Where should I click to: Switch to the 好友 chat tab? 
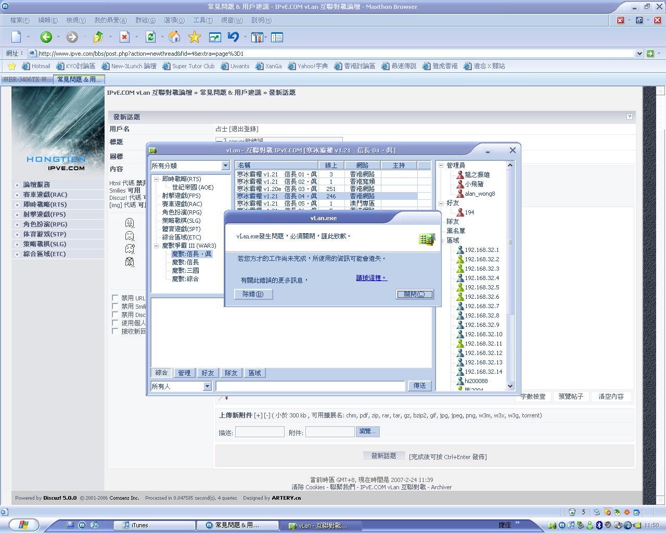coord(208,373)
